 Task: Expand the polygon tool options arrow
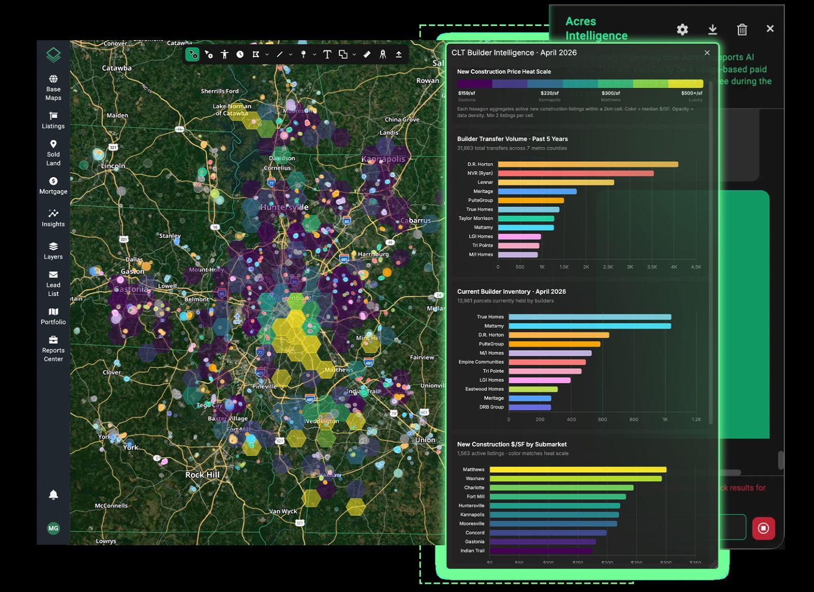pos(267,54)
